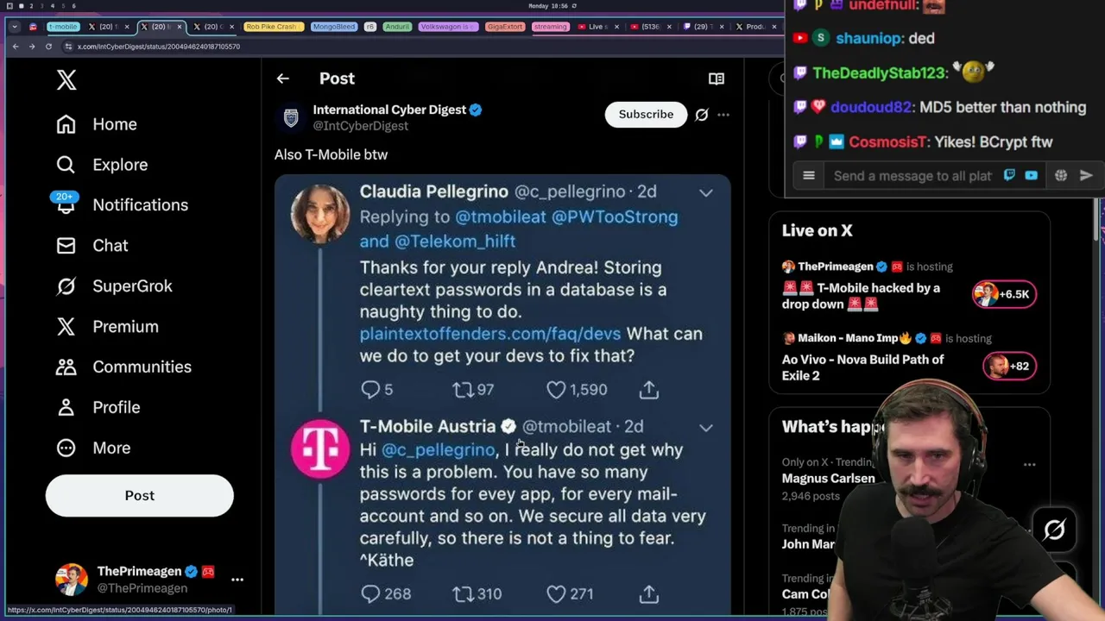Image resolution: width=1105 pixels, height=621 pixels.
Task: Click the chat message input field
Action: pyautogui.click(x=912, y=176)
